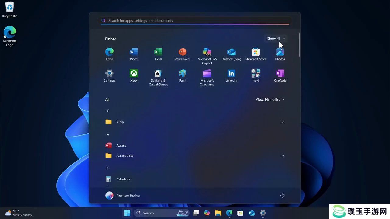Click the Power button in Start menu
The height and width of the screenshot is (219, 390).
(x=282, y=196)
